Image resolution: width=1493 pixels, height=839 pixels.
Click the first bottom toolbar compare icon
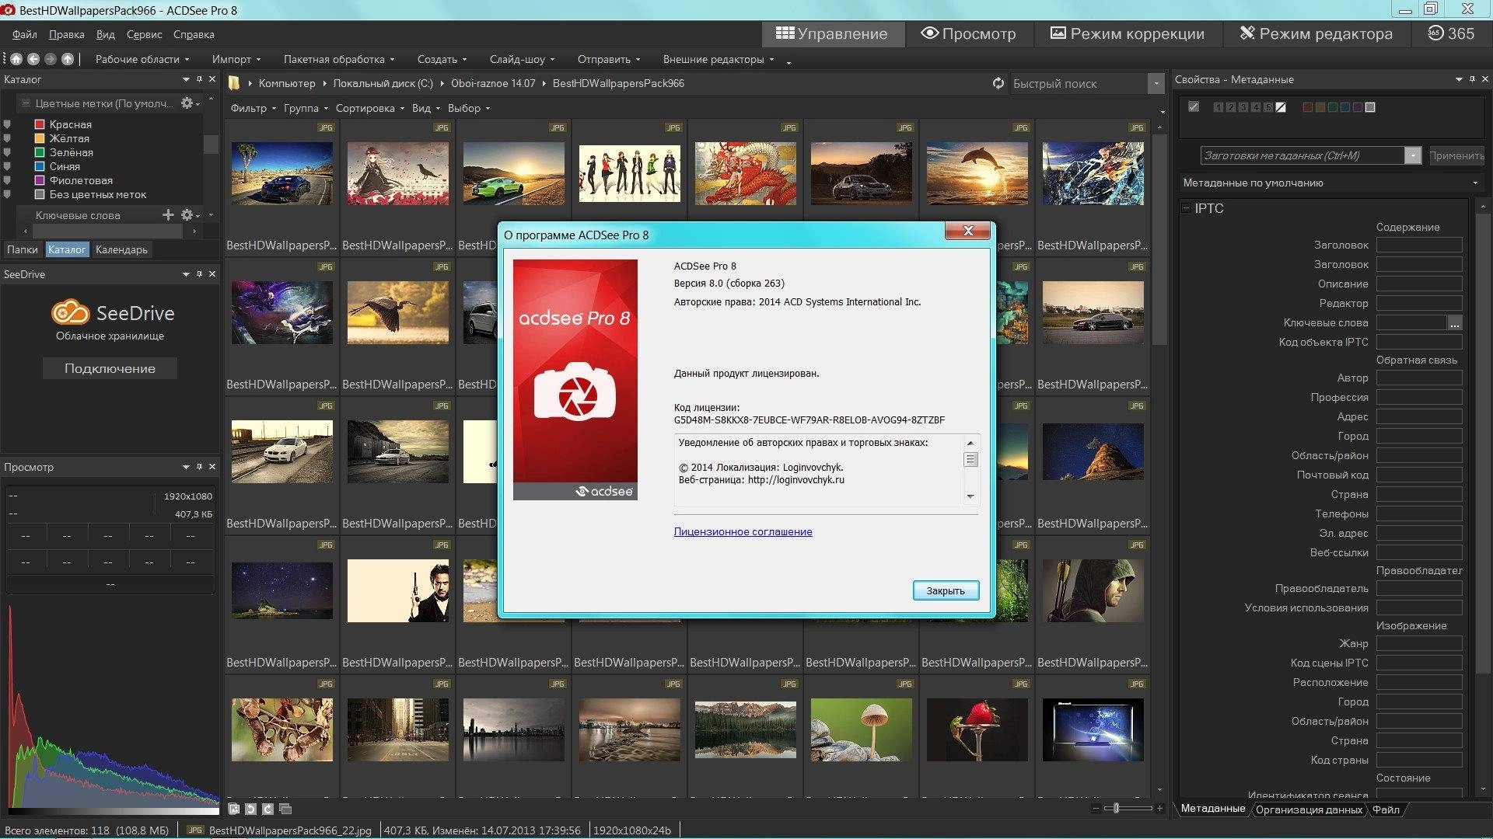(234, 809)
